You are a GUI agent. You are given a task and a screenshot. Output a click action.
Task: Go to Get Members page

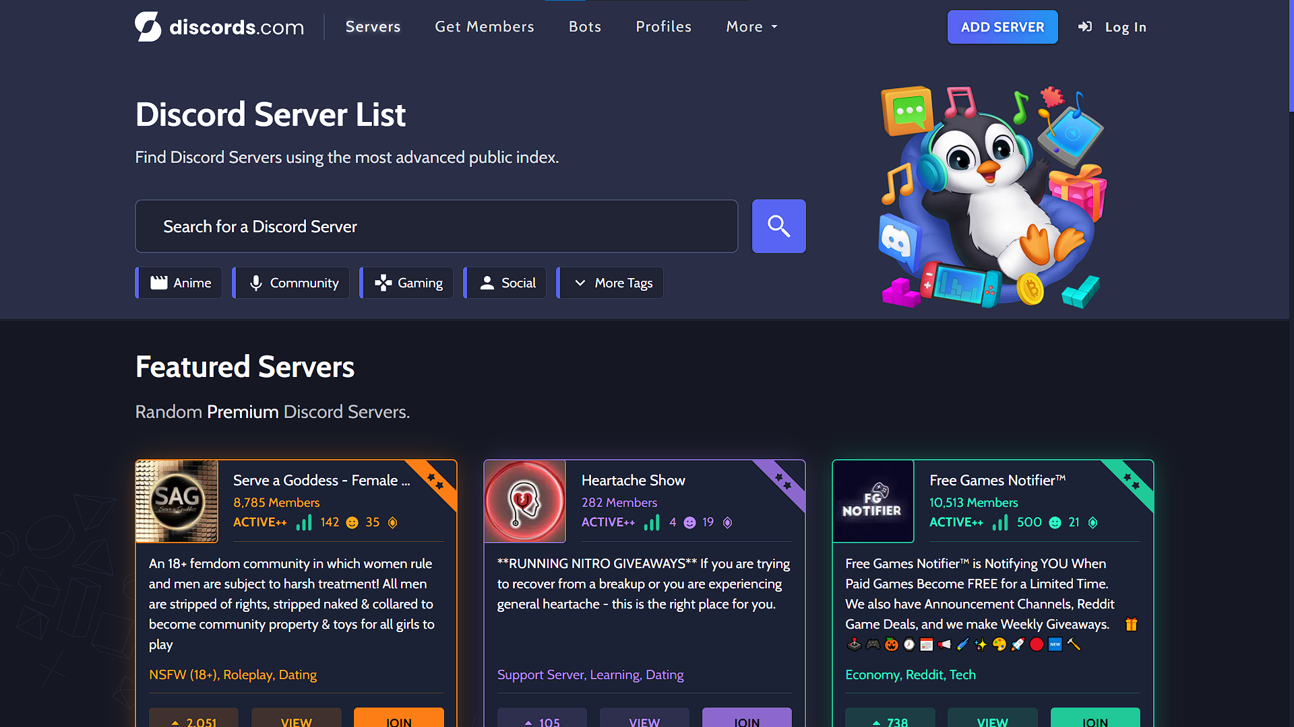click(x=484, y=27)
